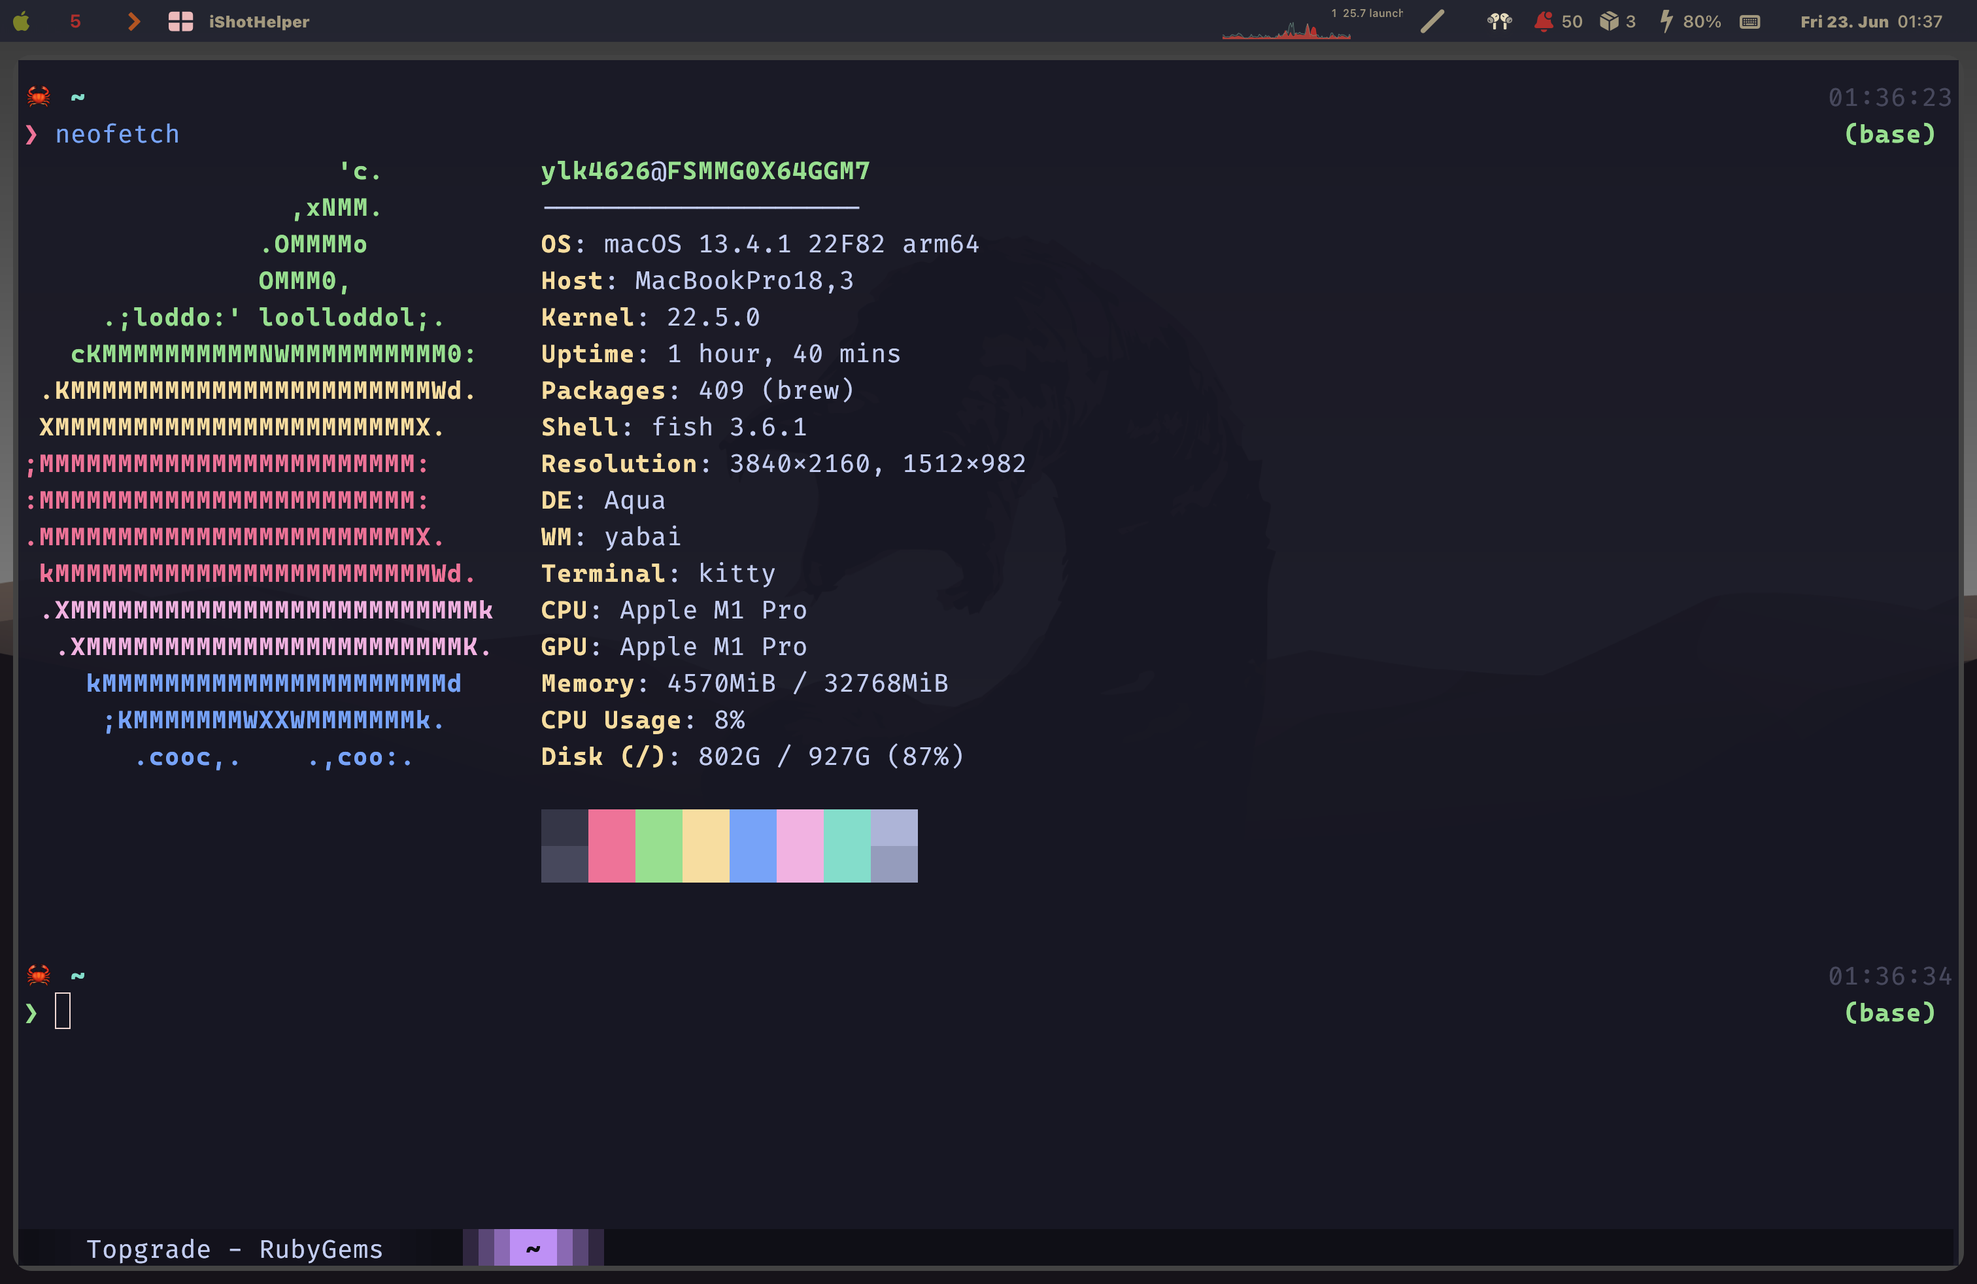Image resolution: width=1977 pixels, height=1284 pixels.
Task: Click the Apple logo ASCII art
Action: coord(260,464)
